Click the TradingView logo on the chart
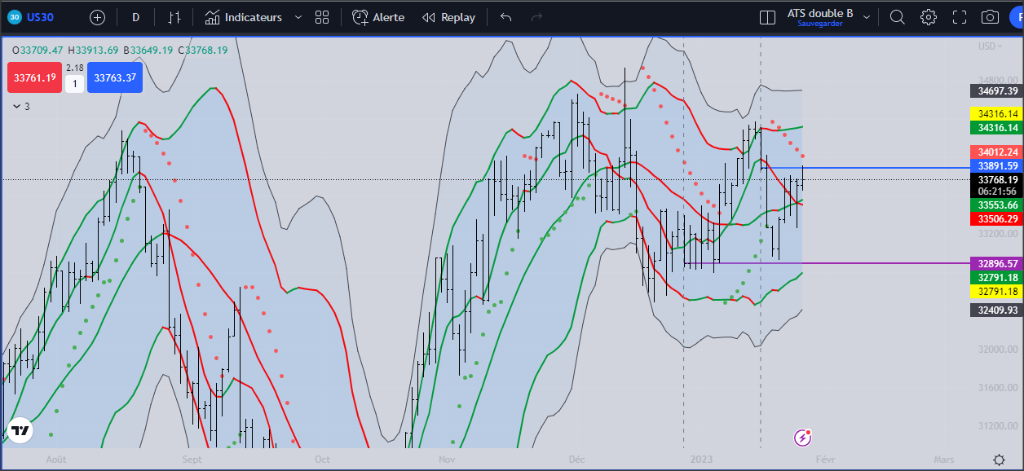1024x471 pixels. point(20,431)
